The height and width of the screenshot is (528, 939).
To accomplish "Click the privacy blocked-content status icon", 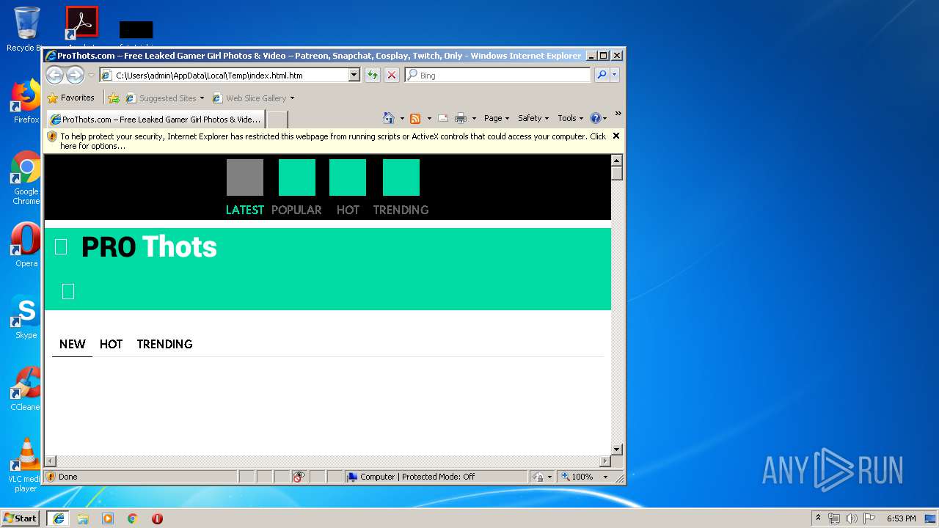I will point(299,477).
